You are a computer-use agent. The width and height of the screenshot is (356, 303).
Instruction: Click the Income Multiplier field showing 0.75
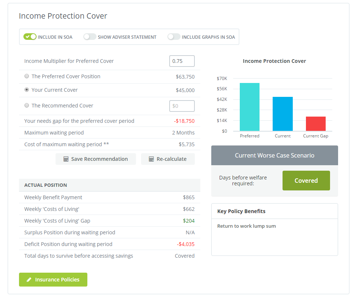point(182,61)
